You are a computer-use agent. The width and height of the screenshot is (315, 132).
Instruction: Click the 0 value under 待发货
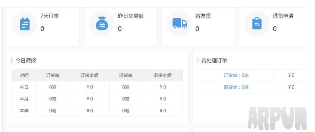(x=197, y=29)
